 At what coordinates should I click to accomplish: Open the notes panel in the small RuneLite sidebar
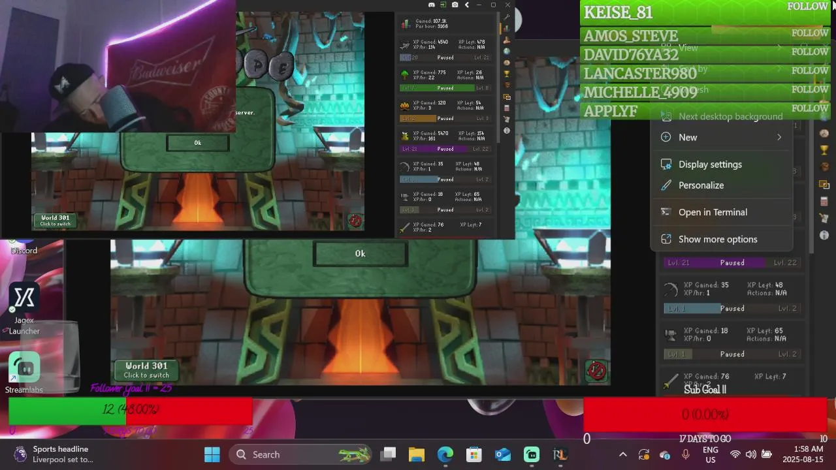pyautogui.click(x=507, y=119)
